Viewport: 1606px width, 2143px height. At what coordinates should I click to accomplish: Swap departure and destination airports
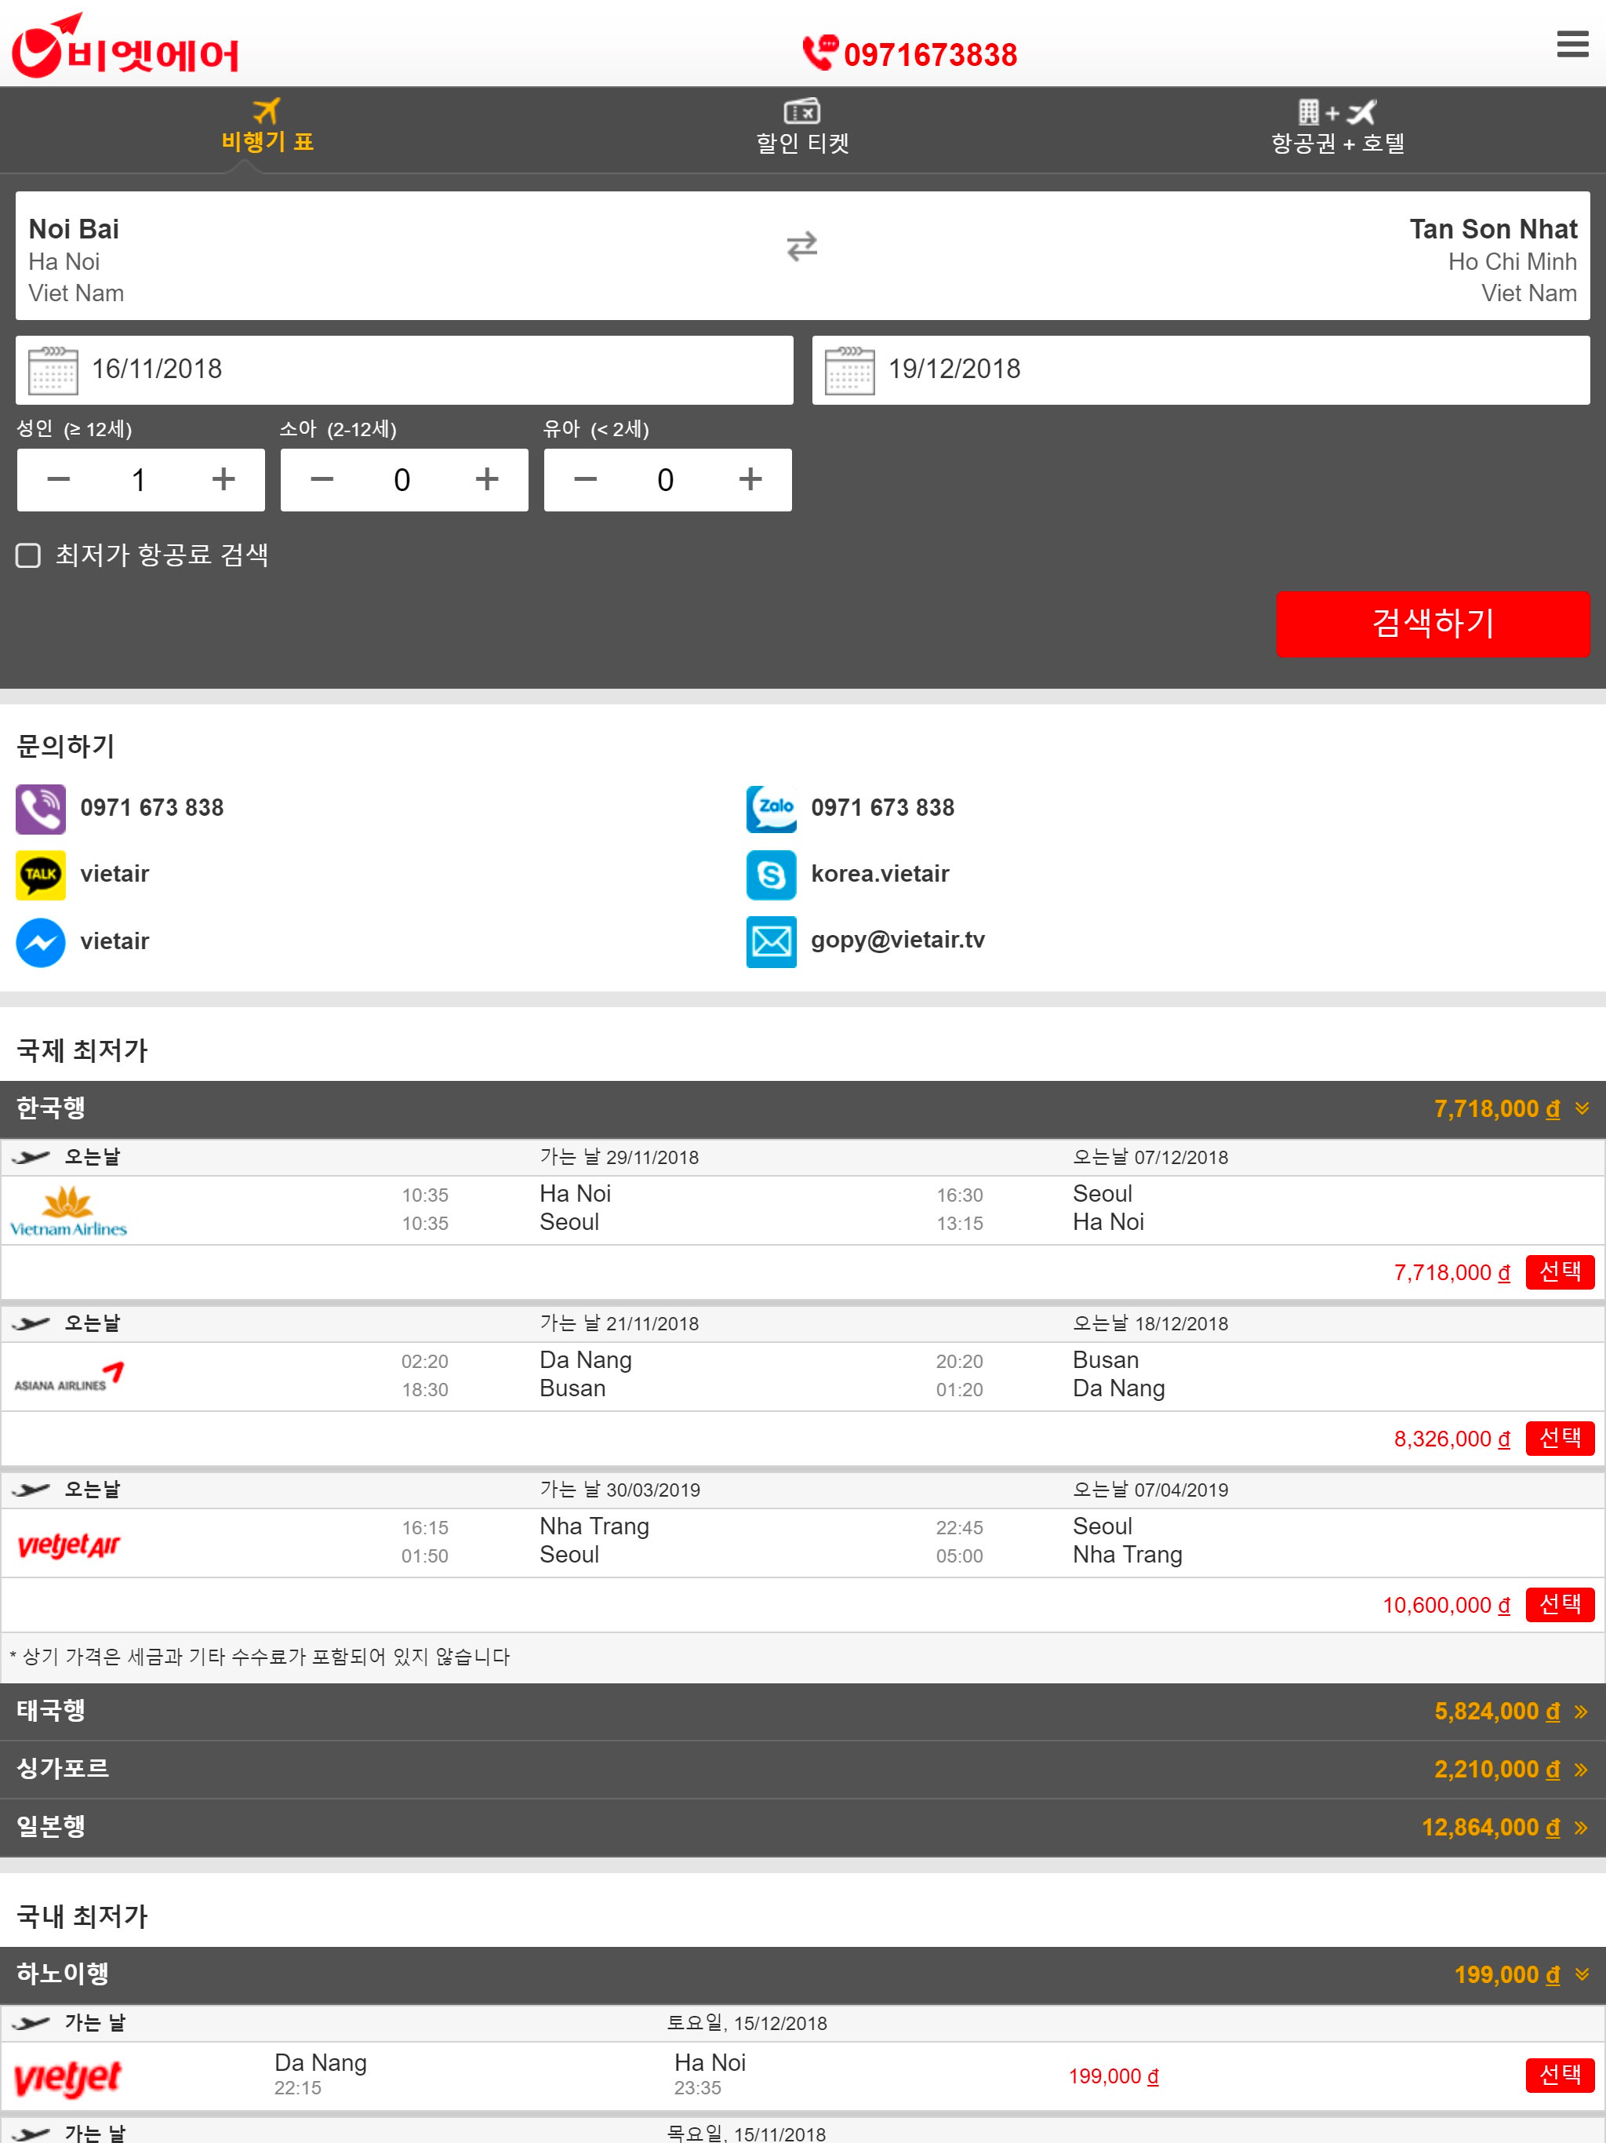(x=802, y=246)
